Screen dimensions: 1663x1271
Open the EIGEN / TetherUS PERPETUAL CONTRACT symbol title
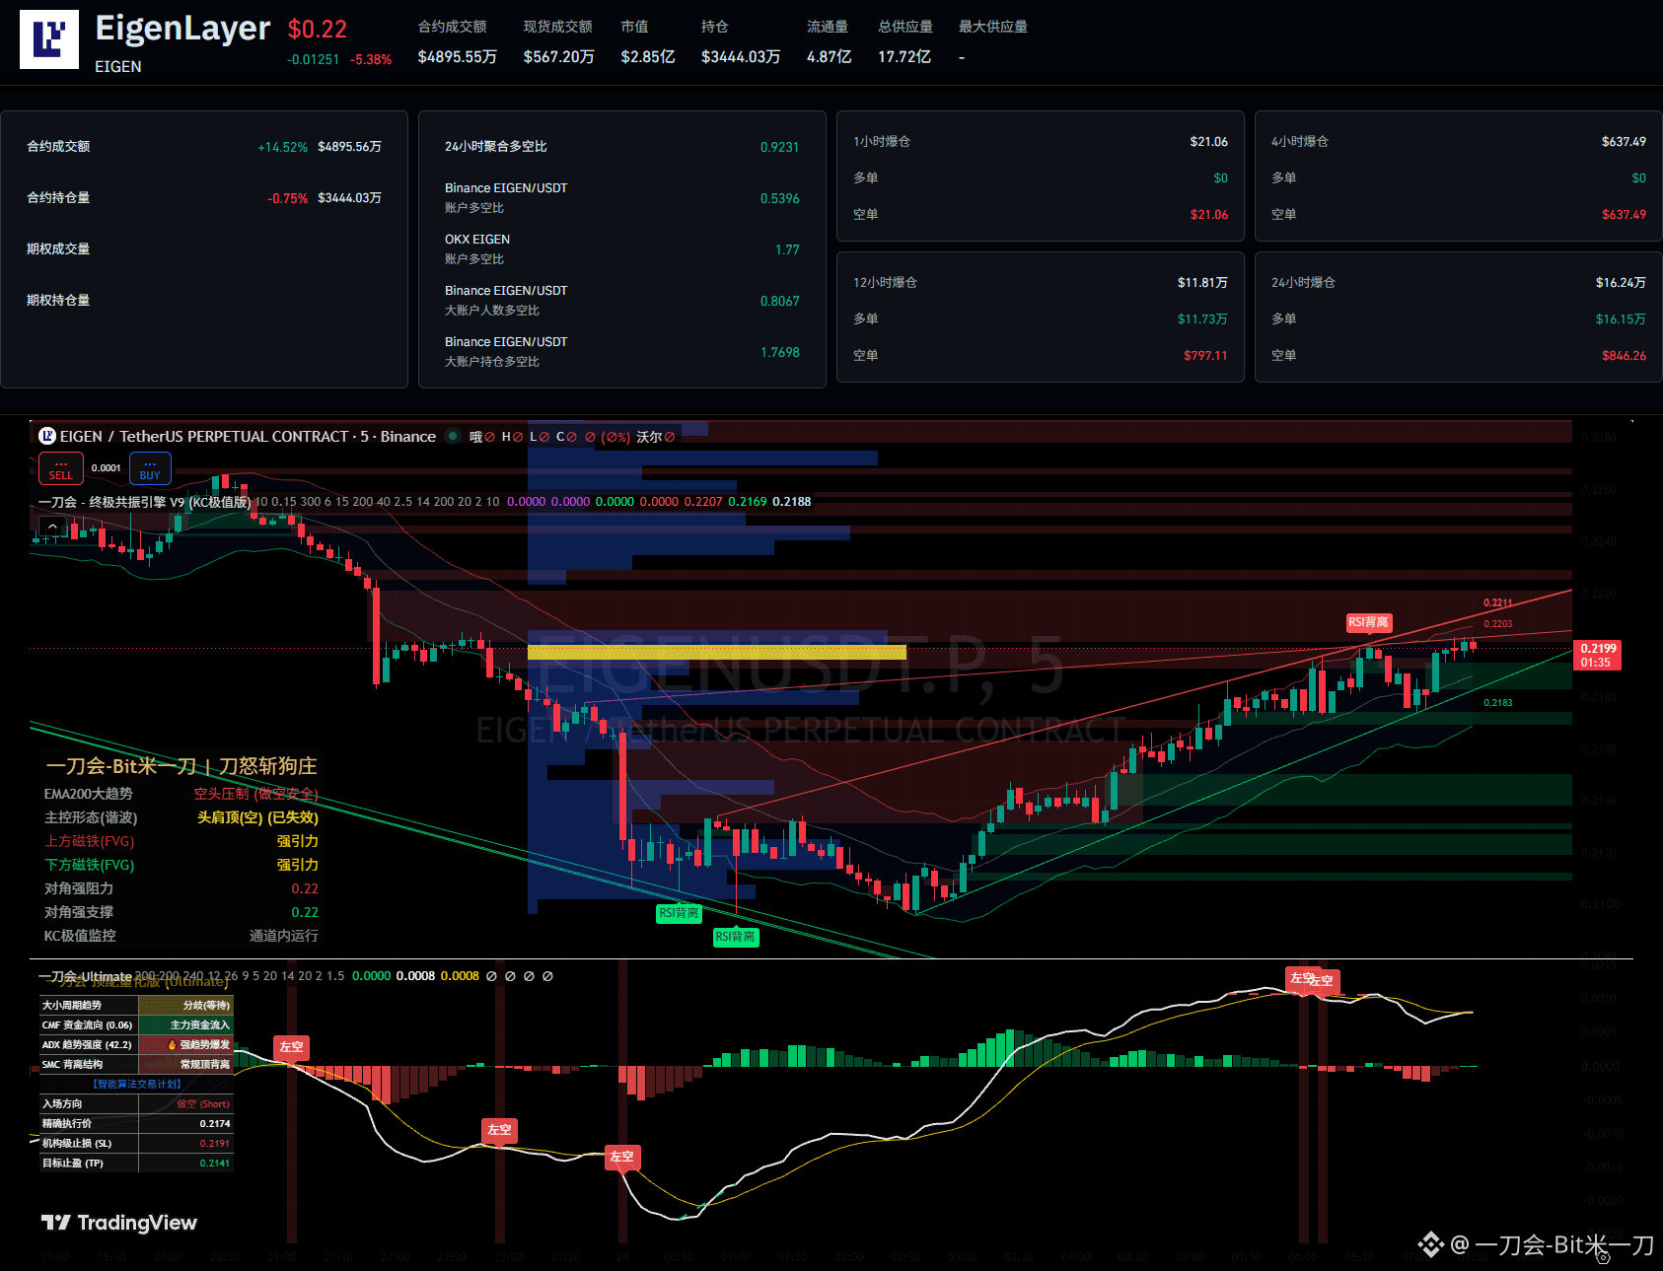click(248, 436)
